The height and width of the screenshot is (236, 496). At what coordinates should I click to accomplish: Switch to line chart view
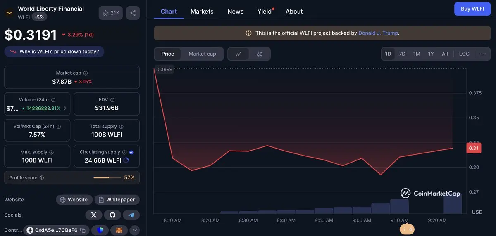click(x=238, y=54)
